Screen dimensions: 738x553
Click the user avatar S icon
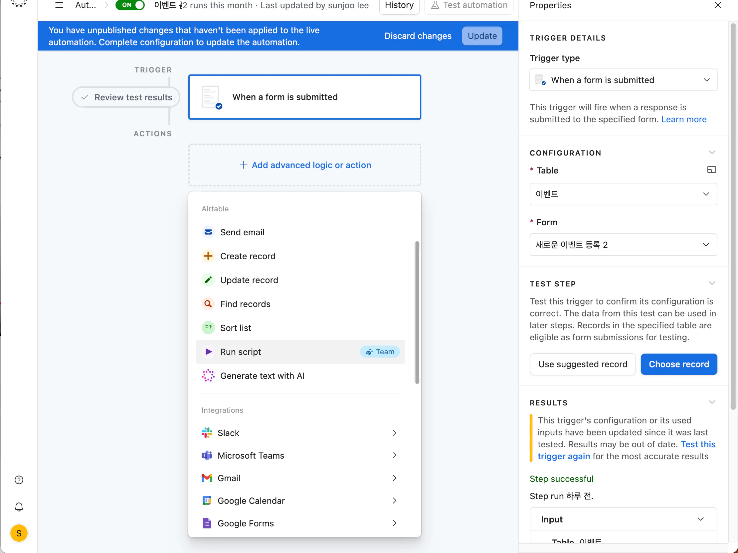pyautogui.click(x=19, y=533)
